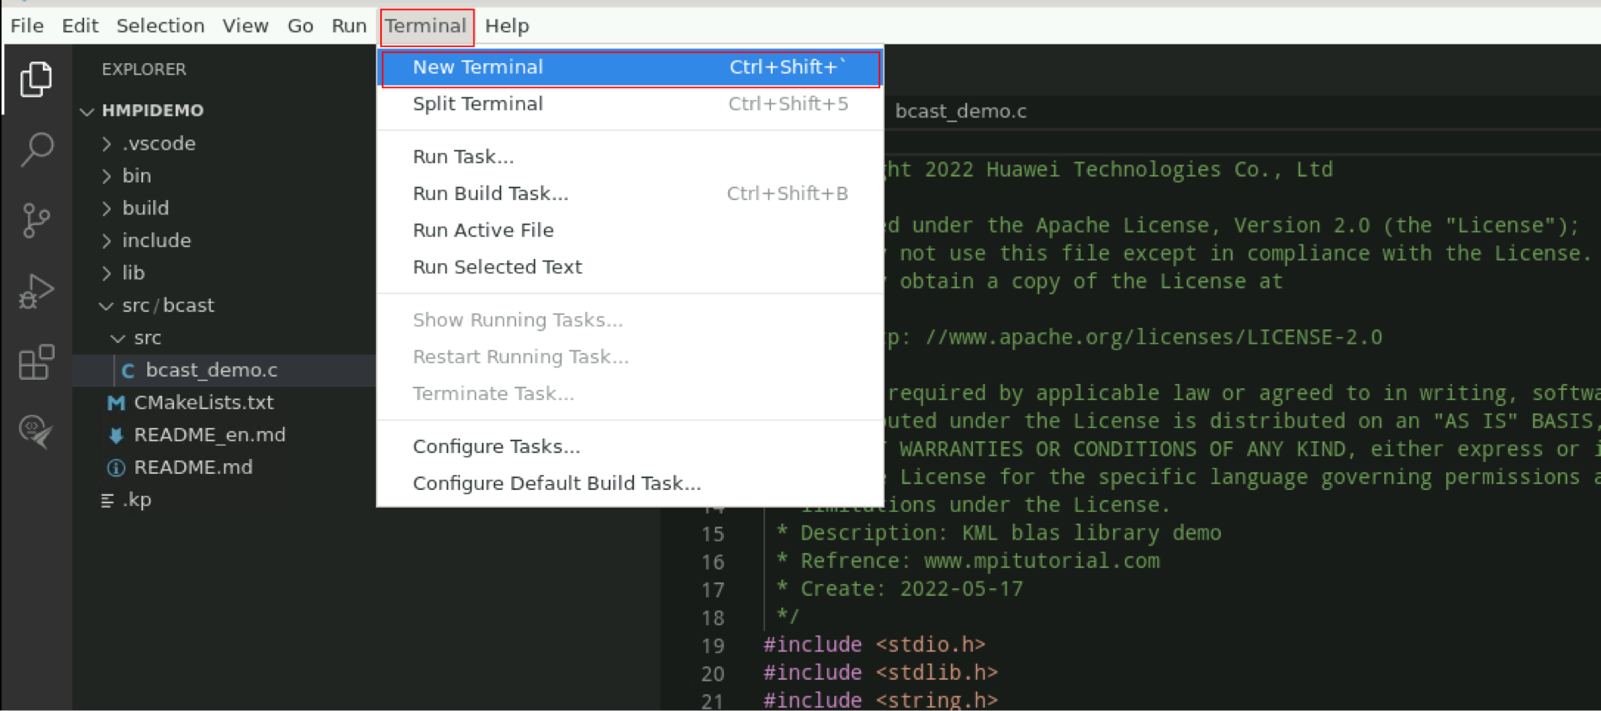Open CMakeLists.txt in the explorer

tap(203, 403)
